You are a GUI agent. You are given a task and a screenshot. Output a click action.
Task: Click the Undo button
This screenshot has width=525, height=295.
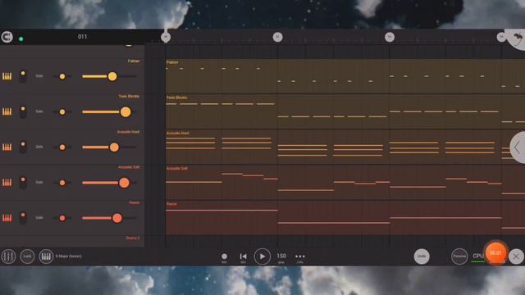[x=422, y=256]
